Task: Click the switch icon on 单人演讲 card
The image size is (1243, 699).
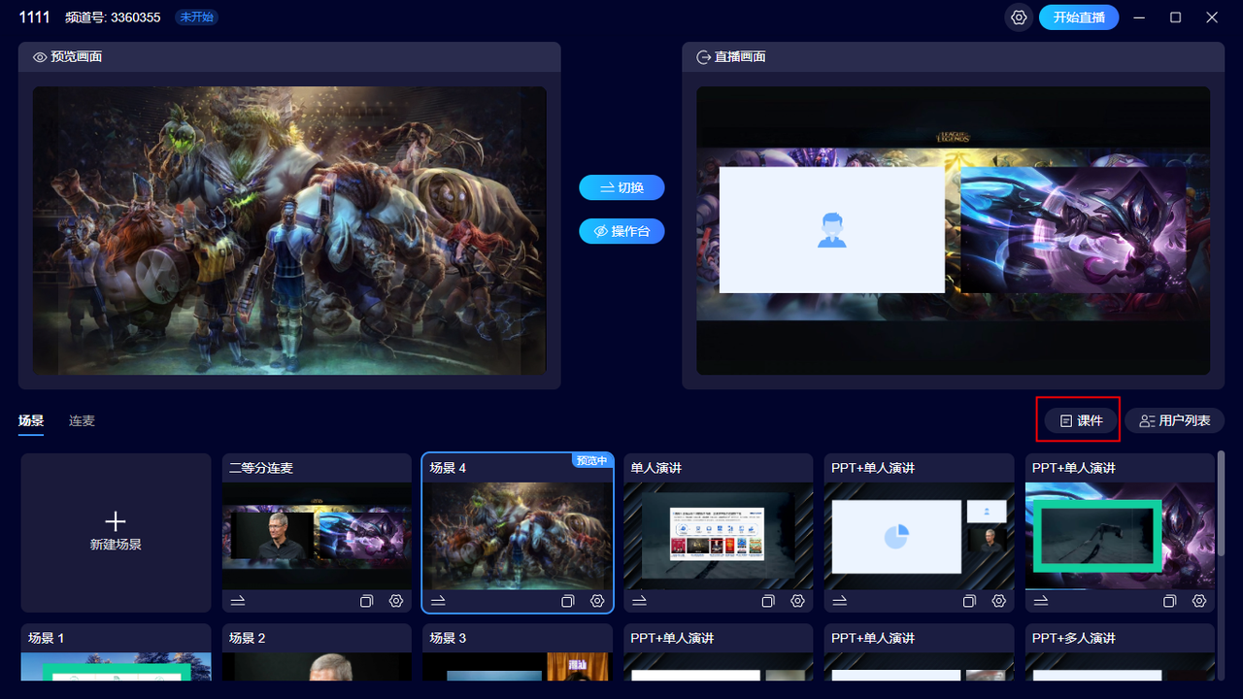Action: click(x=639, y=601)
